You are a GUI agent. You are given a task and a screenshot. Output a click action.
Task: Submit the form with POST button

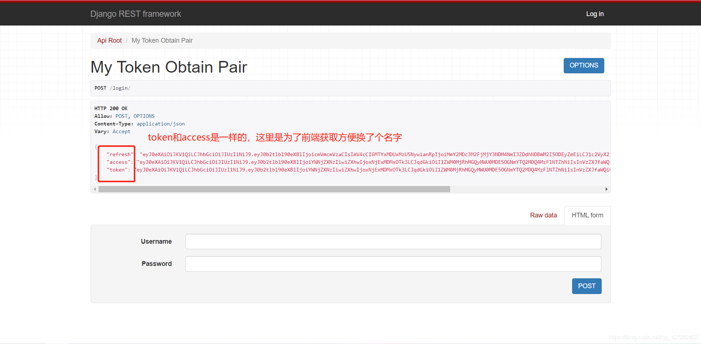pos(587,286)
